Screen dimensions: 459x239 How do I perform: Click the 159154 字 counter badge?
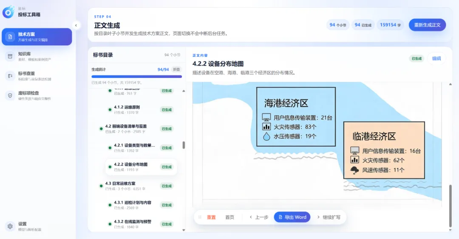click(x=390, y=25)
